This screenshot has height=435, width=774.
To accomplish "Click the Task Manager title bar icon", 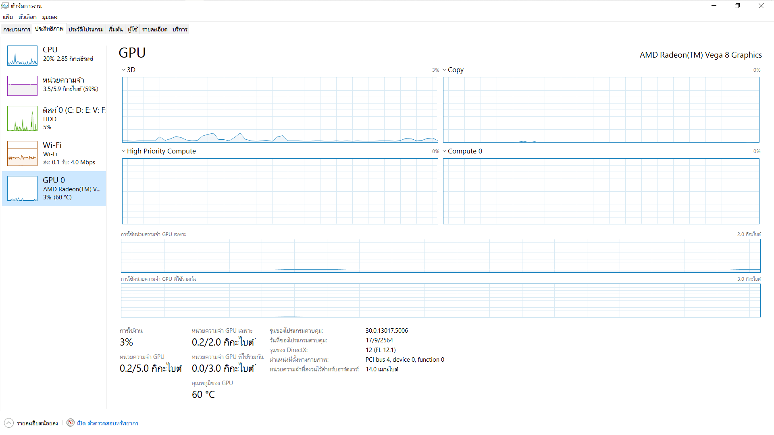I will (x=5, y=6).
